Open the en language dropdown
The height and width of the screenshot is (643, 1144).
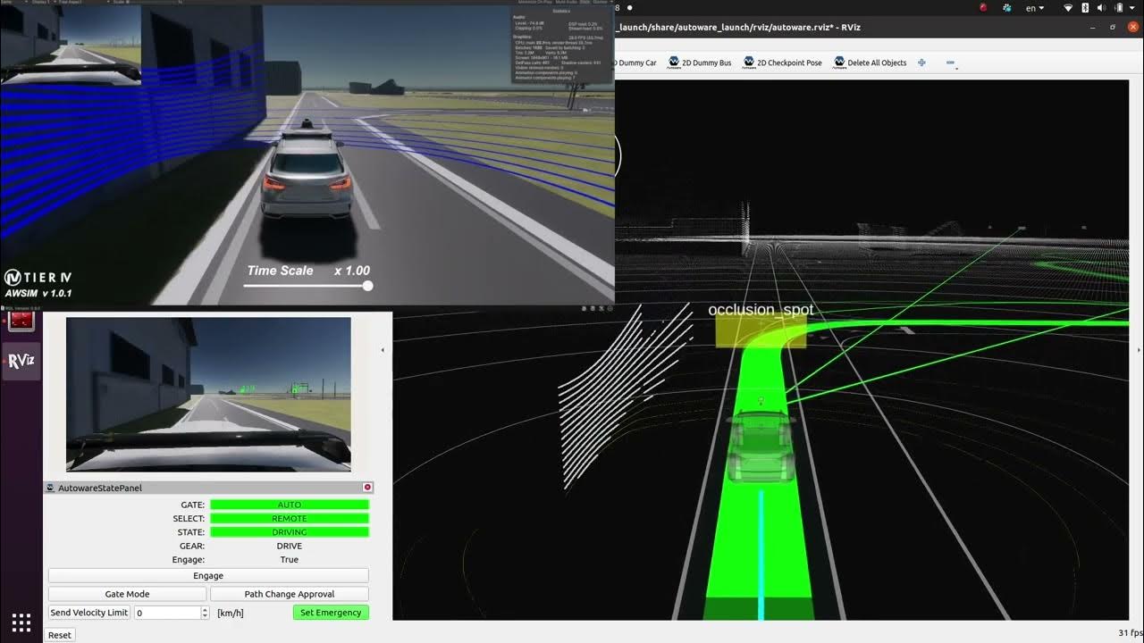[1035, 8]
